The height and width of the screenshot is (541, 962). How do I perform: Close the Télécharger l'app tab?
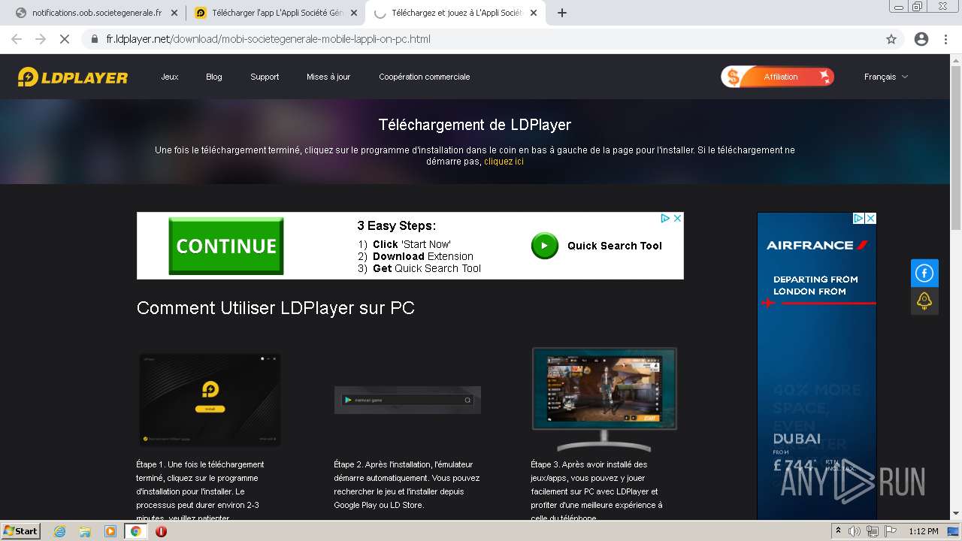pos(354,13)
